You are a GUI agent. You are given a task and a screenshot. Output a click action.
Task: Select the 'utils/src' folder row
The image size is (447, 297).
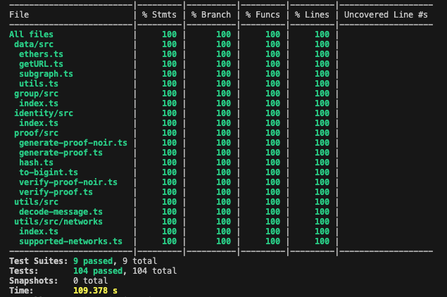[x=36, y=202]
